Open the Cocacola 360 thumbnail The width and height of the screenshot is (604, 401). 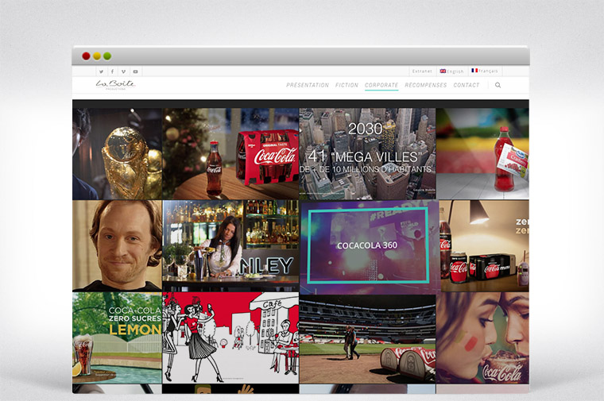(367, 245)
